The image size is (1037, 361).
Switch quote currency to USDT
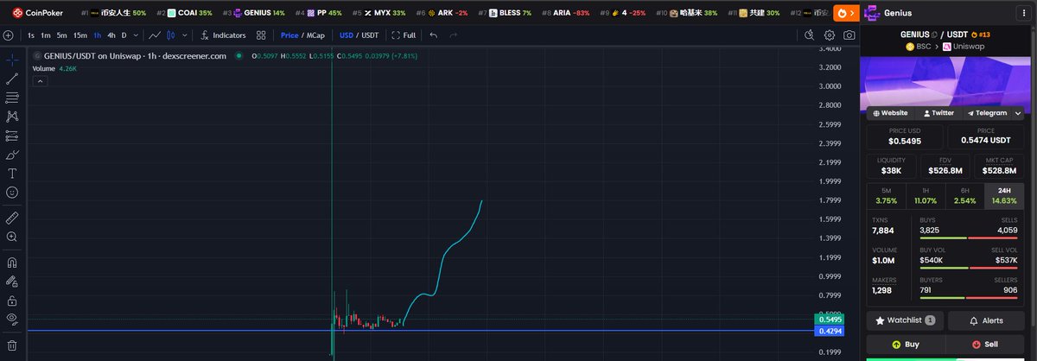(x=370, y=35)
